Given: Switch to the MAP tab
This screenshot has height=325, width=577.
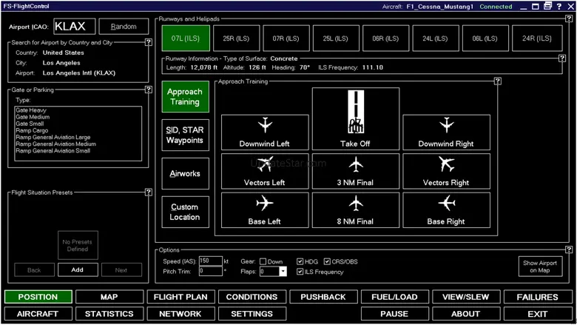Looking at the screenshot, I should tap(109, 297).
